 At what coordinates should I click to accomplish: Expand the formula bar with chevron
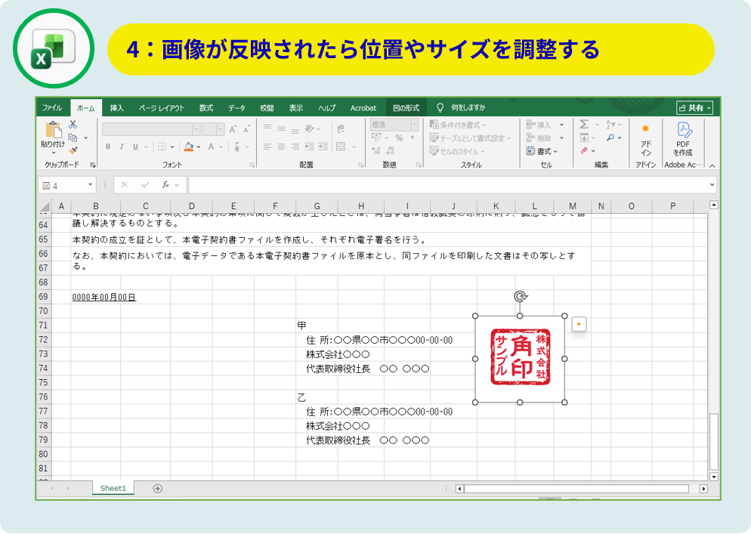pos(712,185)
